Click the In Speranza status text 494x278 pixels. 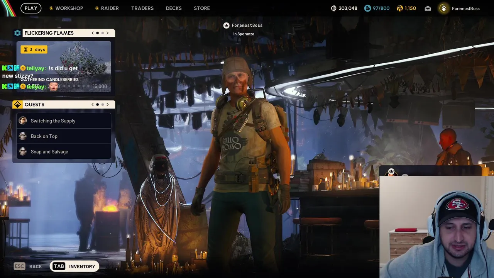(x=244, y=34)
